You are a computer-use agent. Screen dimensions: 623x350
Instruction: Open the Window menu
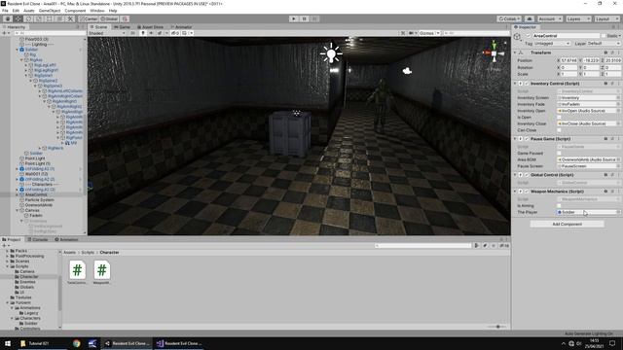pos(97,11)
